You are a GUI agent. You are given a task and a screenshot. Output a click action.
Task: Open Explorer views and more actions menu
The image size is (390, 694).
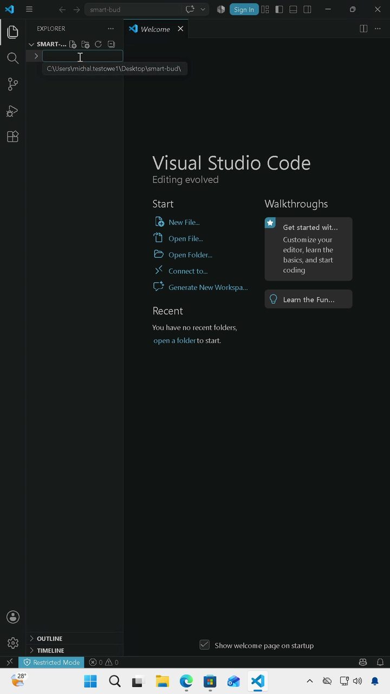[x=111, y=29]
